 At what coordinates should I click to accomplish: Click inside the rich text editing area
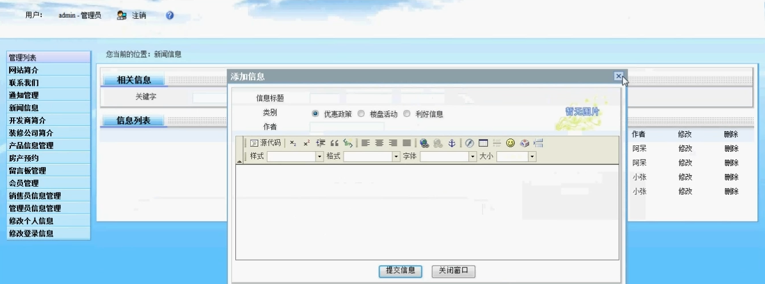pos(427,212)
